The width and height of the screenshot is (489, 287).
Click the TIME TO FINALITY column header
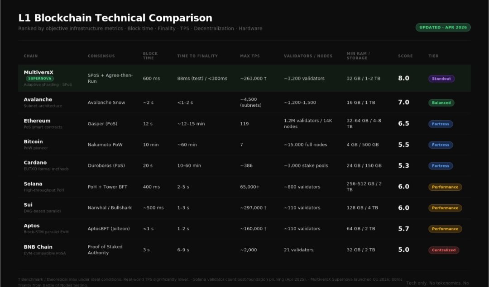coord(197,56)
